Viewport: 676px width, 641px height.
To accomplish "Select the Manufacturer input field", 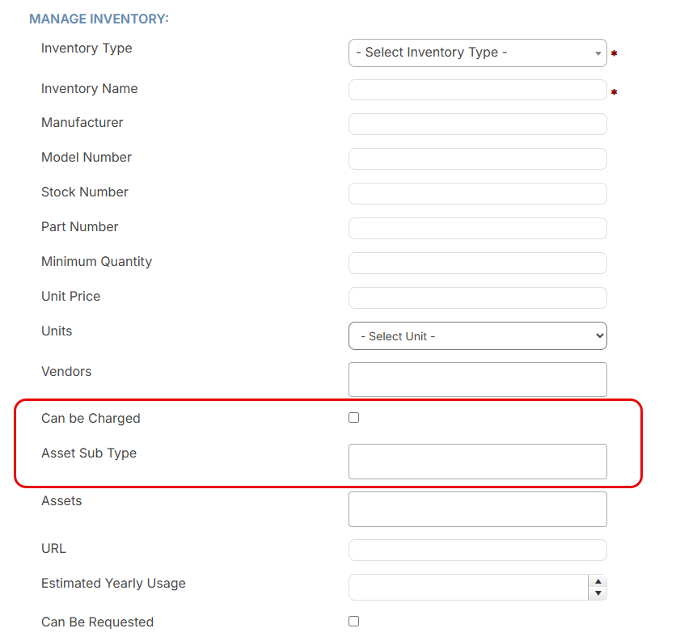I will [x=477, y=124].
